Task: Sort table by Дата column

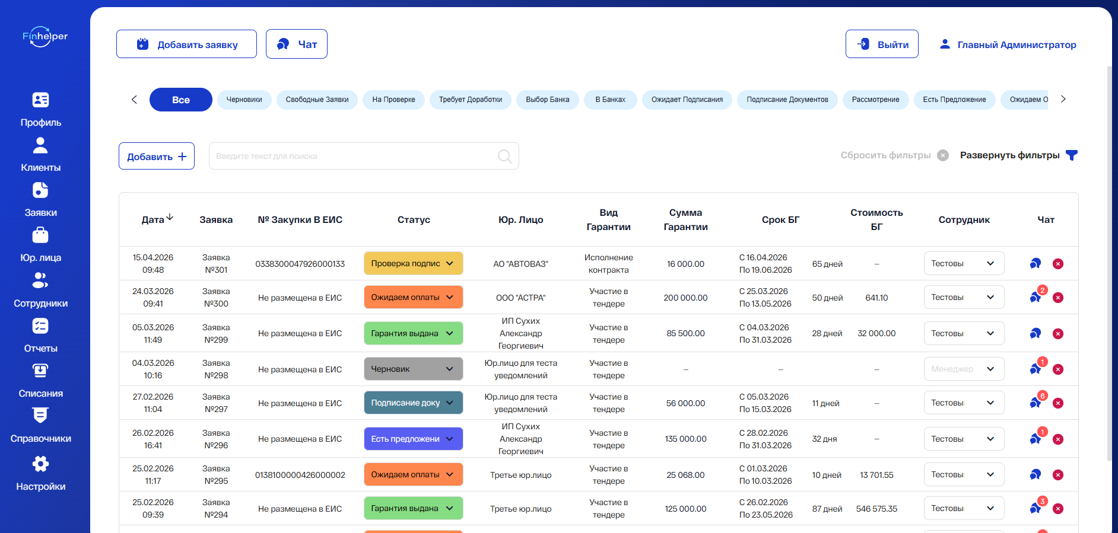Action: click(157, 219)
